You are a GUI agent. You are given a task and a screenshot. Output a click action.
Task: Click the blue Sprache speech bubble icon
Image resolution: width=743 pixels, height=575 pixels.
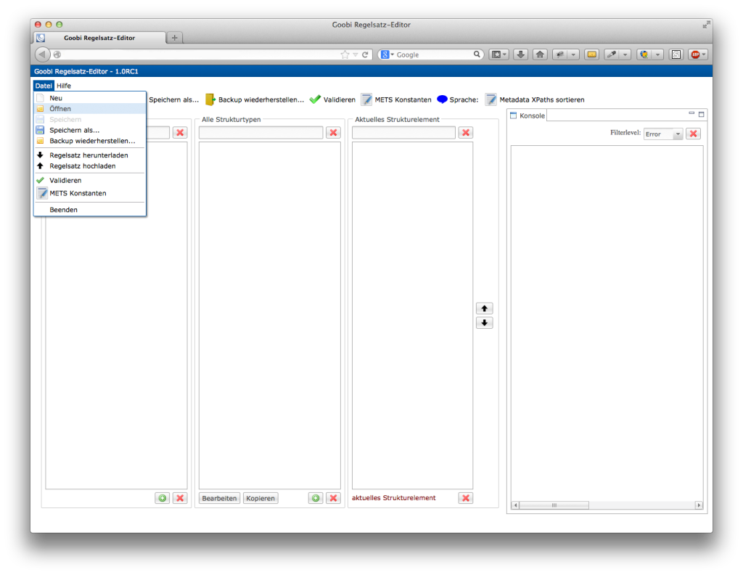tap(442, 99)
